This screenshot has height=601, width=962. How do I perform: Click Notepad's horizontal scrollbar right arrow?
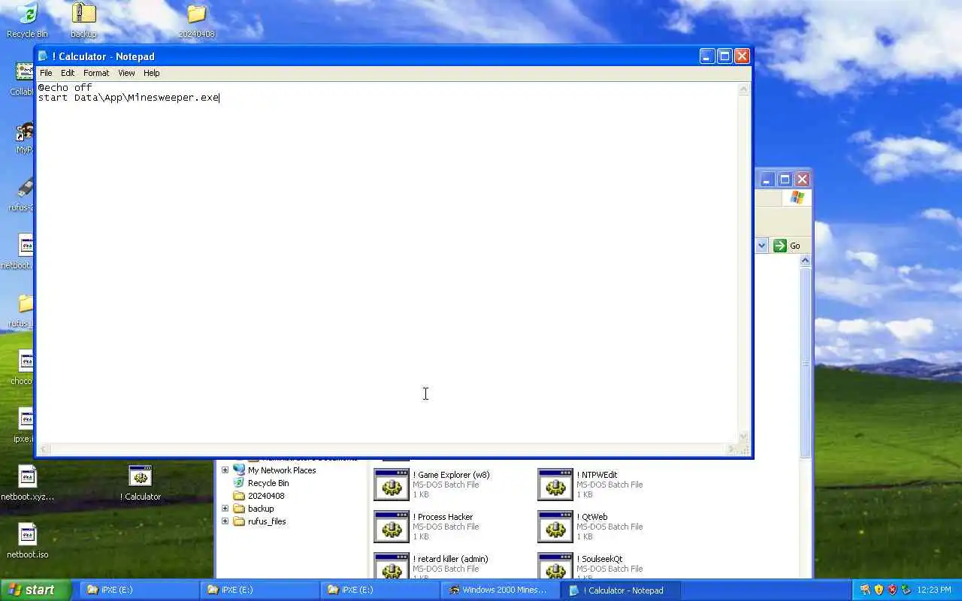click(731, 449)
